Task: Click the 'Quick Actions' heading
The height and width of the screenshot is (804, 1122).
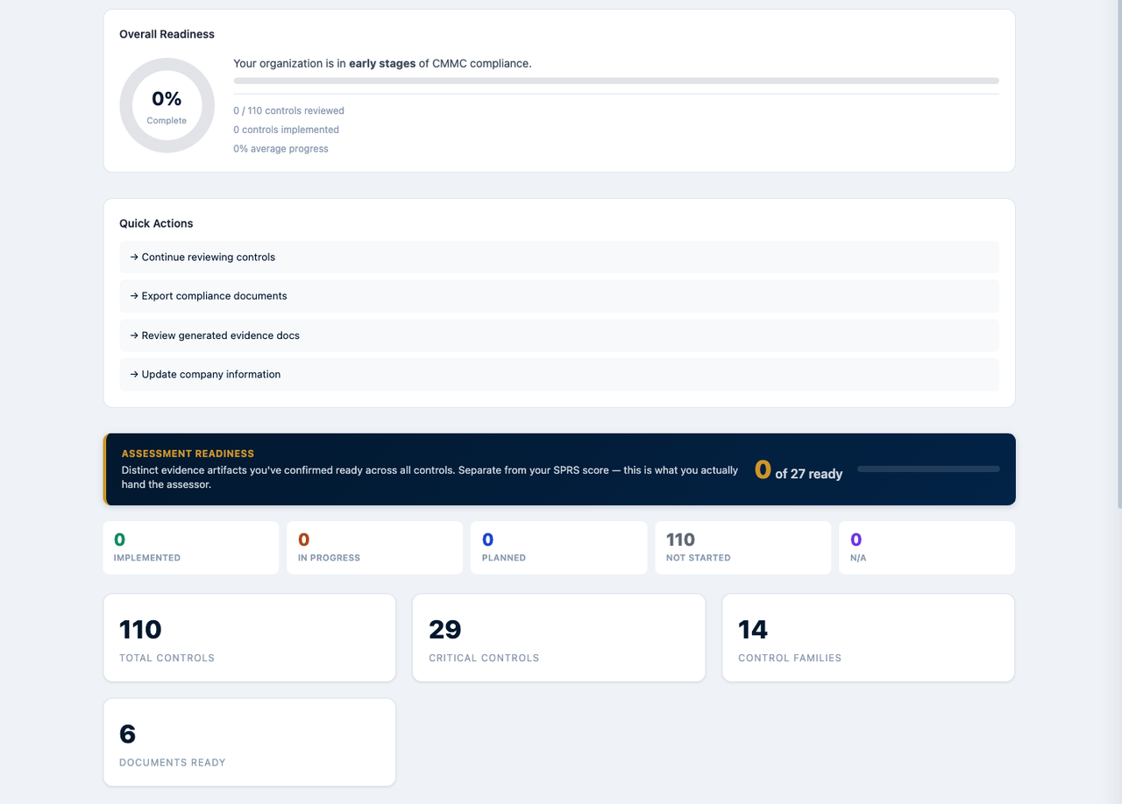Action: [156, 223]
